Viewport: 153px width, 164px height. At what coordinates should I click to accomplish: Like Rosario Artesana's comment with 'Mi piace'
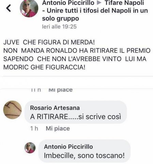58,128
